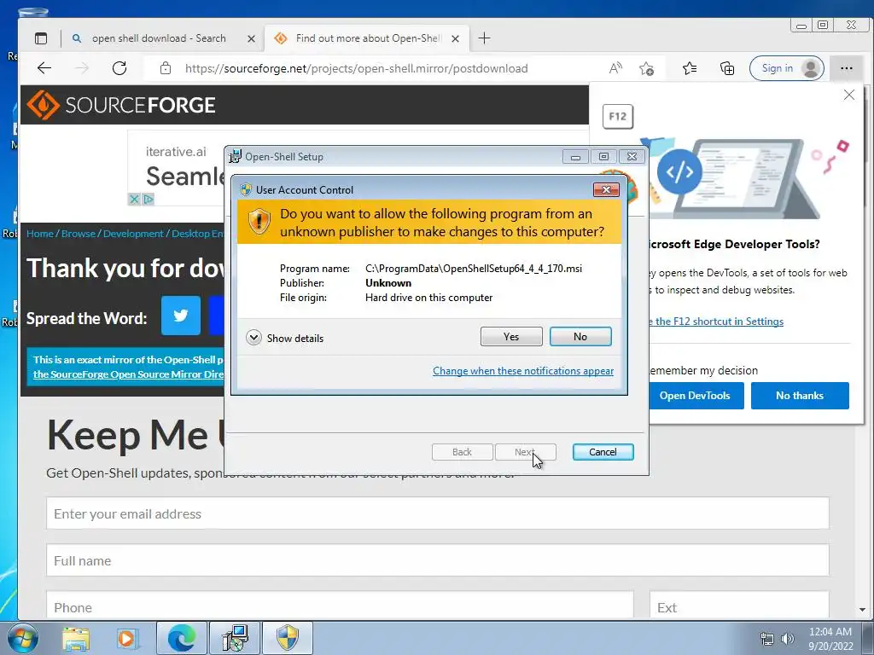
Task: Open the Favorites list icon
Action: (x=690, y=68)
